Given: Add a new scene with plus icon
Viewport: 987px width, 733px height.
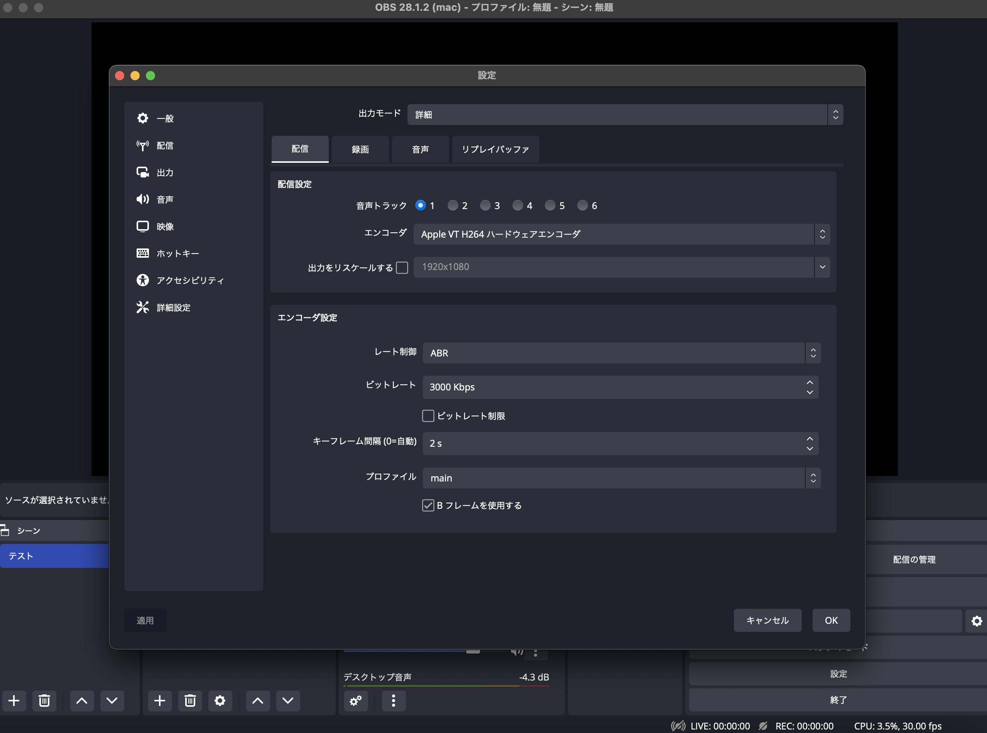Looking at the screenshot, I should 14,701.
